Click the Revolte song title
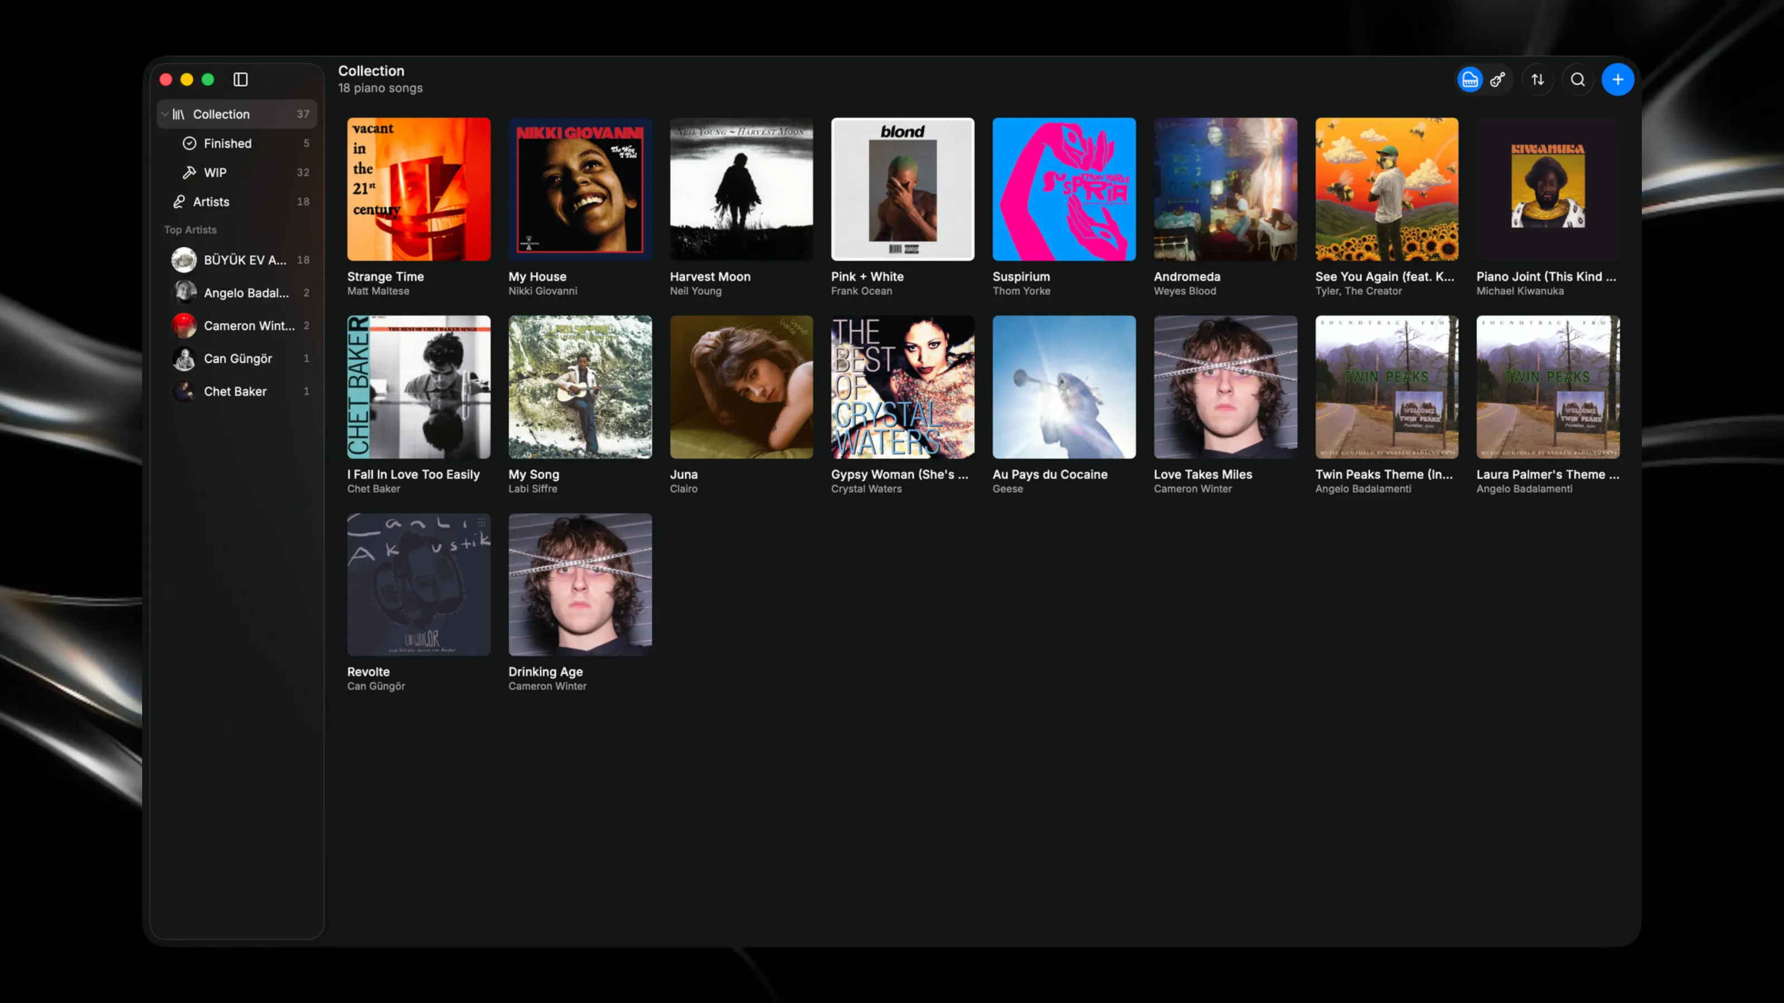Screen dimensions: 1784x1003 369,672
